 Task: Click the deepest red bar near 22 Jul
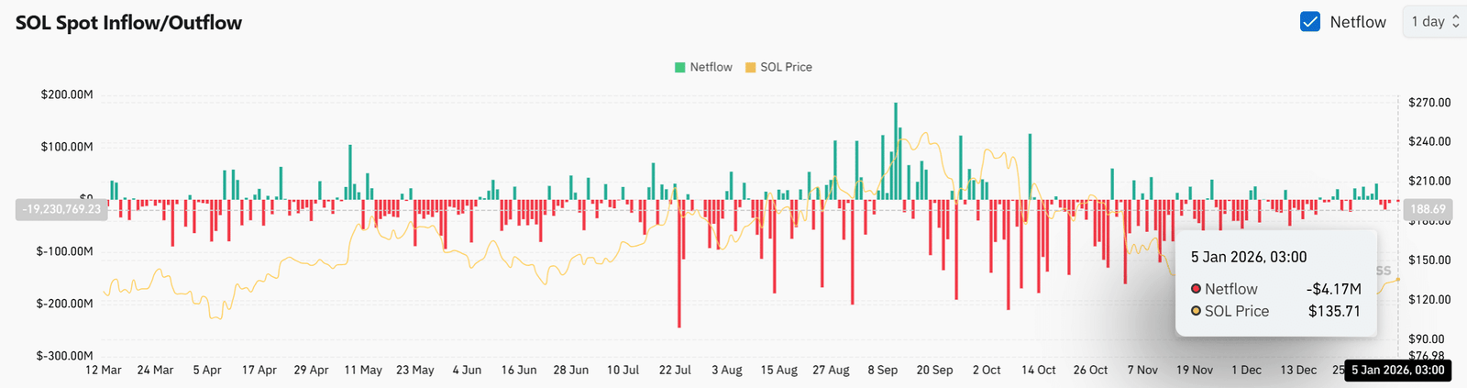(679, 263)
